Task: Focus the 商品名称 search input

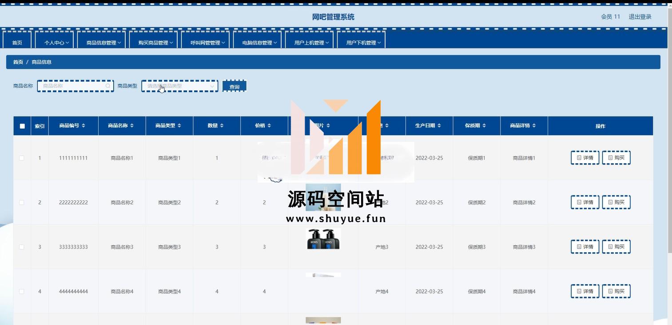Action: (x=76, y=86)
